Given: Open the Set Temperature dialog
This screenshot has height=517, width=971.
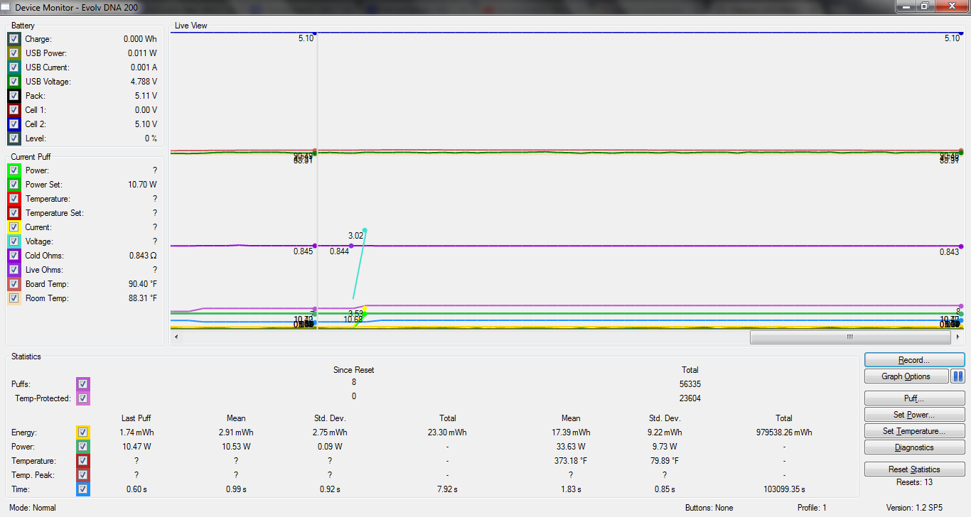Looking at the screenshot, I should (914, 431).
